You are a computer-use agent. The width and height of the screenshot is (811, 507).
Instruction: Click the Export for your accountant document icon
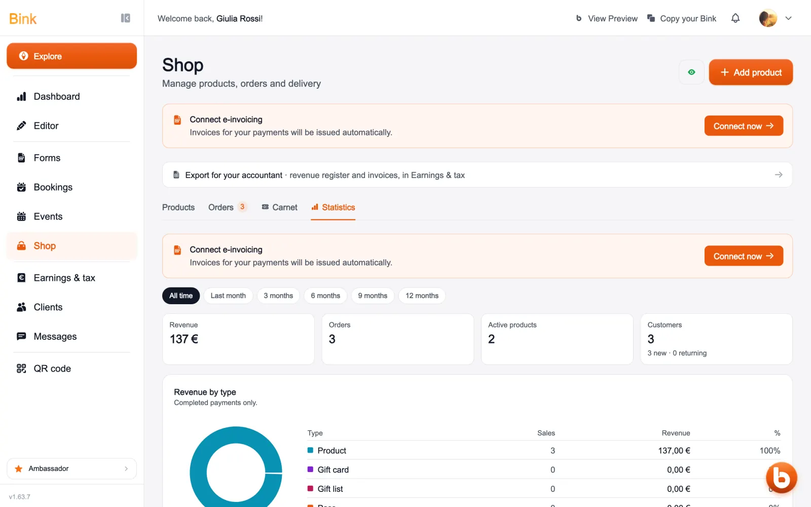click(x=176, y=175)
